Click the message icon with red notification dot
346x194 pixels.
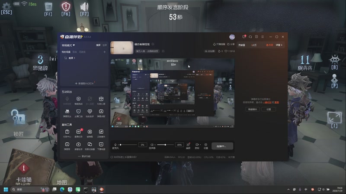[244, 37]
